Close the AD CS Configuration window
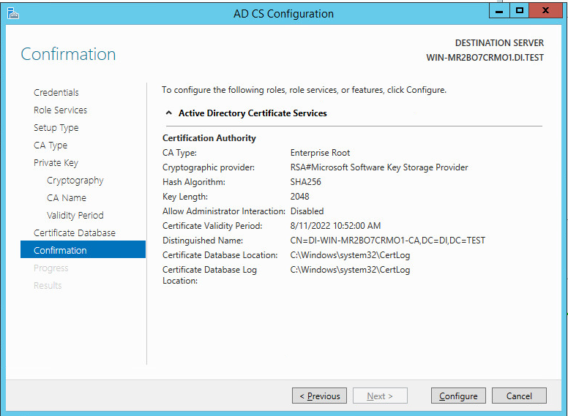The image size is (568, 416). 548,11
